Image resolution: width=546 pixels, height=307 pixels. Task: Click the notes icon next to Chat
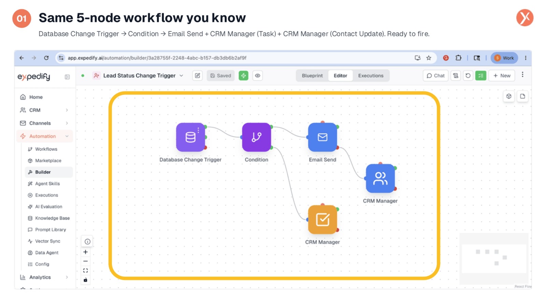[456, 76]
